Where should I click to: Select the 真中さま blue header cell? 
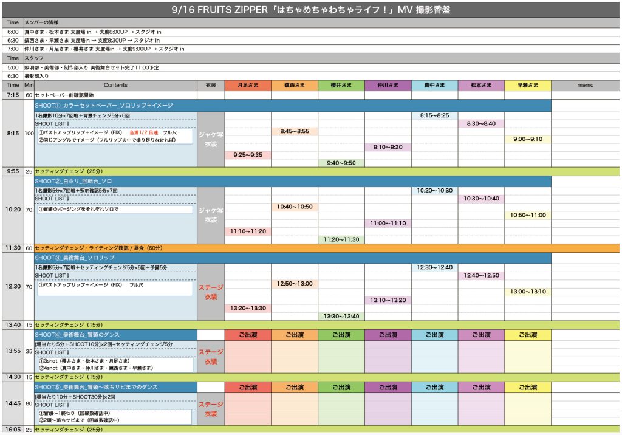434,86
